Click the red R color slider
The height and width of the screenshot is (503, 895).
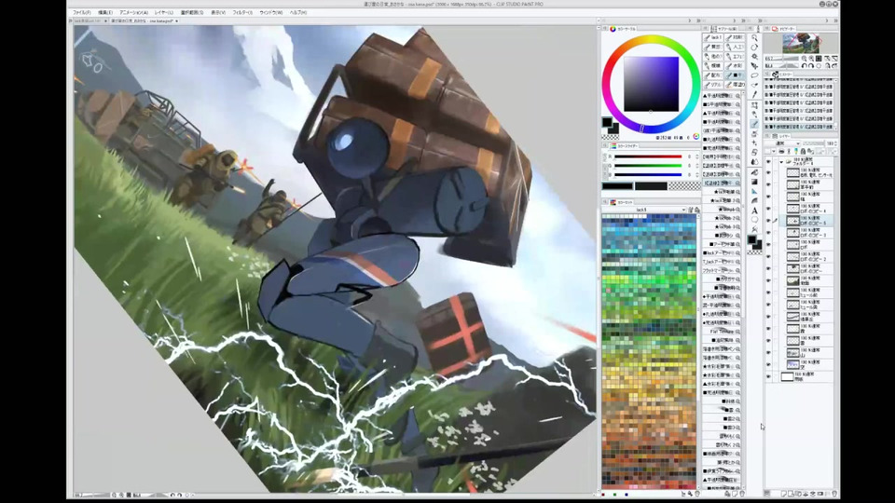pos(648,156)
